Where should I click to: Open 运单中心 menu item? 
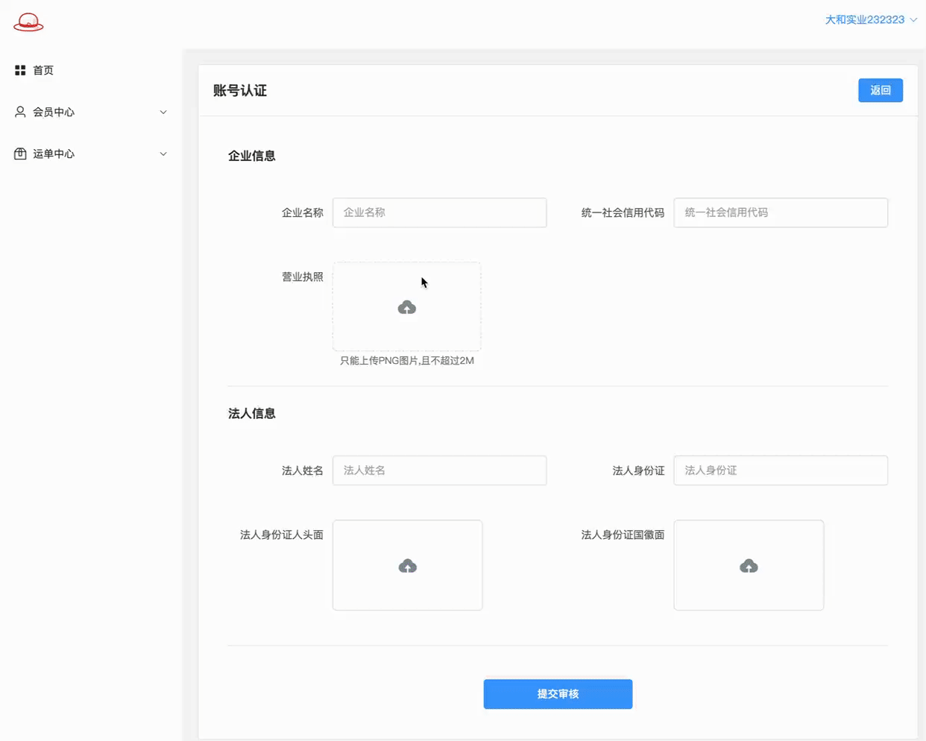click(54, 154)
